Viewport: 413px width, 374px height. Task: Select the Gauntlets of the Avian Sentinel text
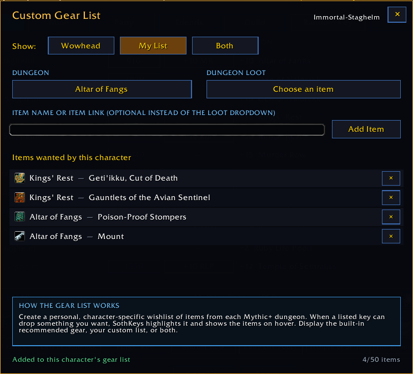[149, 197]
